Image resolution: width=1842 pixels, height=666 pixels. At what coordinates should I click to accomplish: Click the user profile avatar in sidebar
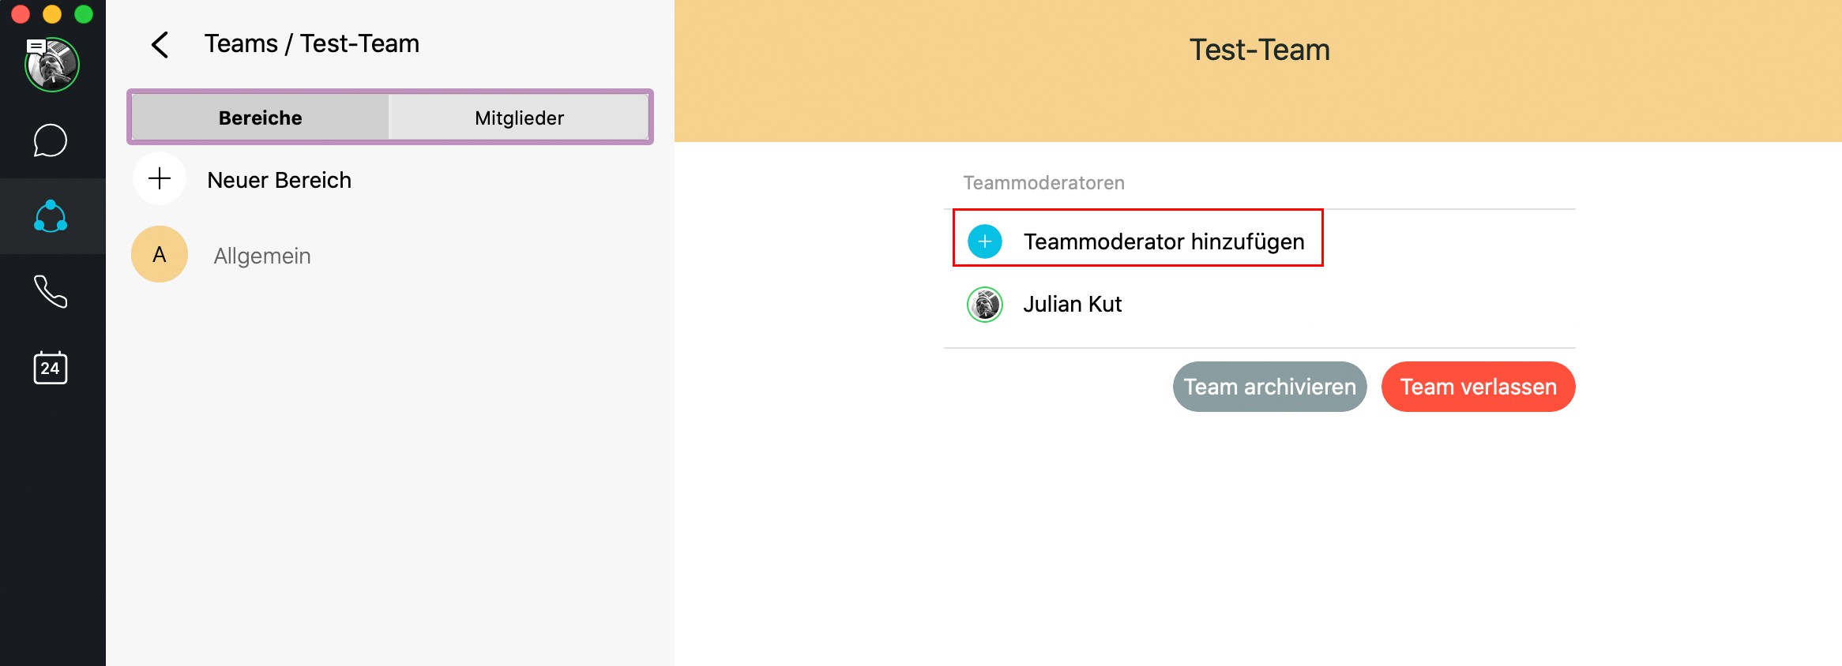pyautogui.click(x=52, y=65)
